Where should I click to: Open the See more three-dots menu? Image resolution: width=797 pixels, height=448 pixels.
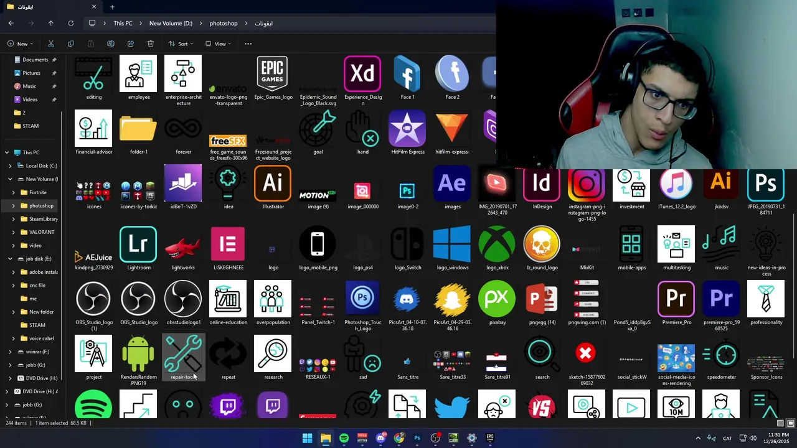(x=248, y=44)
